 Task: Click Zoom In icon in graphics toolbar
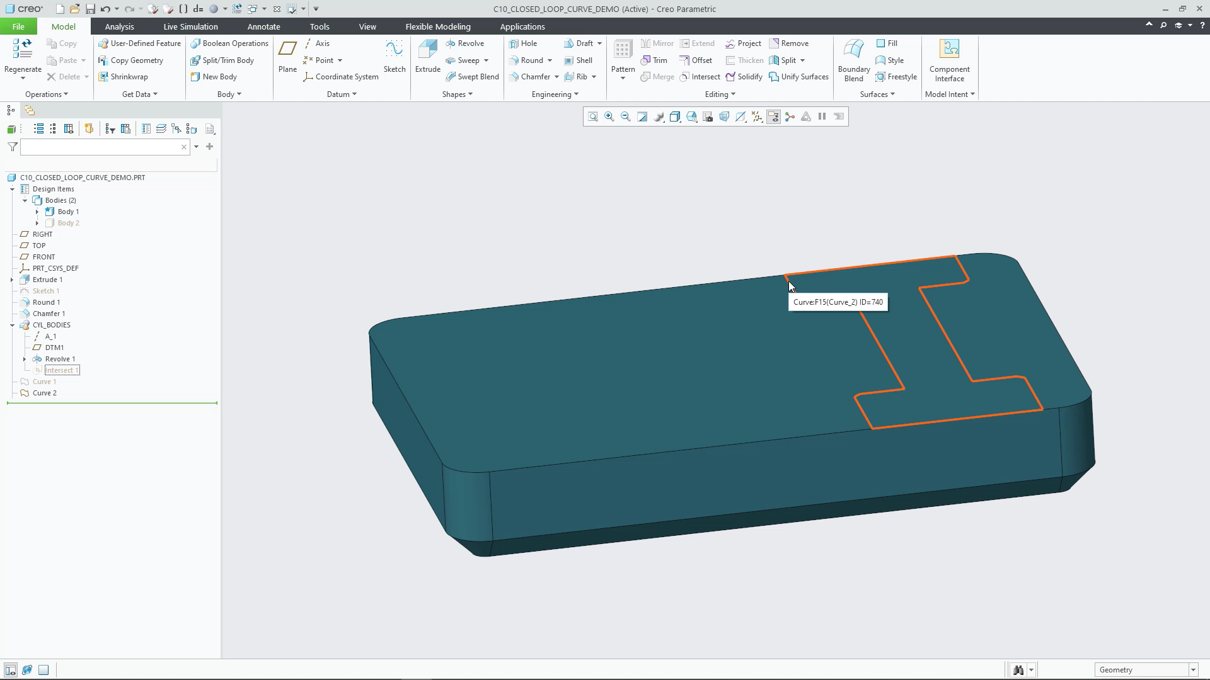(609, 116)
